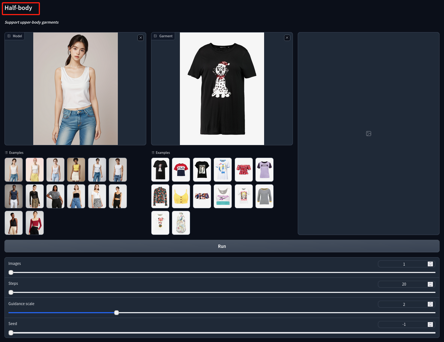Pick model in black tube top and jeans
Viewport: 444px width, 342px height.
click(x=76, y=196)
